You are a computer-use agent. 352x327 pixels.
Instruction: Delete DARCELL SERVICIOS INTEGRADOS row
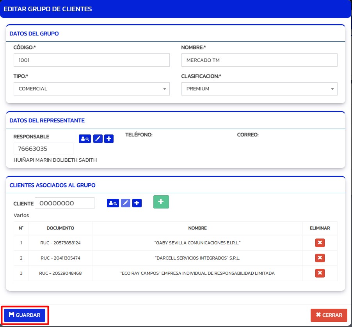(x=320, y=258)
